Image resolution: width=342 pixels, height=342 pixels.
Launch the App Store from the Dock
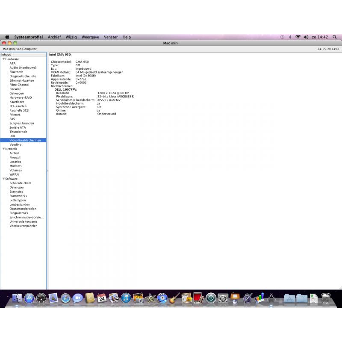pyautogui.click(x=29, y=298)
